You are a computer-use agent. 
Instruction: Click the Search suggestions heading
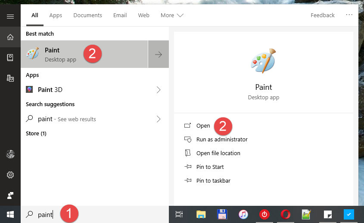point(50,104)
